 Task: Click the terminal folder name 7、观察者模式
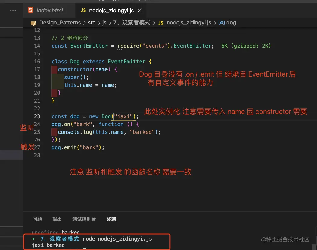60,239
